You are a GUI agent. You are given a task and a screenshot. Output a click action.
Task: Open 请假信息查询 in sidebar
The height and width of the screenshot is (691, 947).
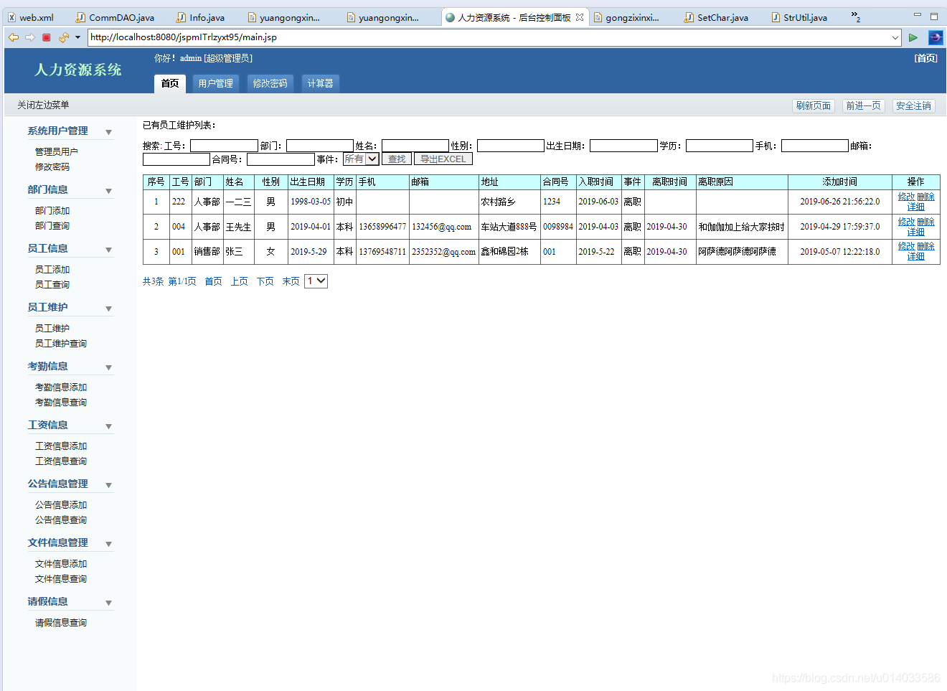61,623
